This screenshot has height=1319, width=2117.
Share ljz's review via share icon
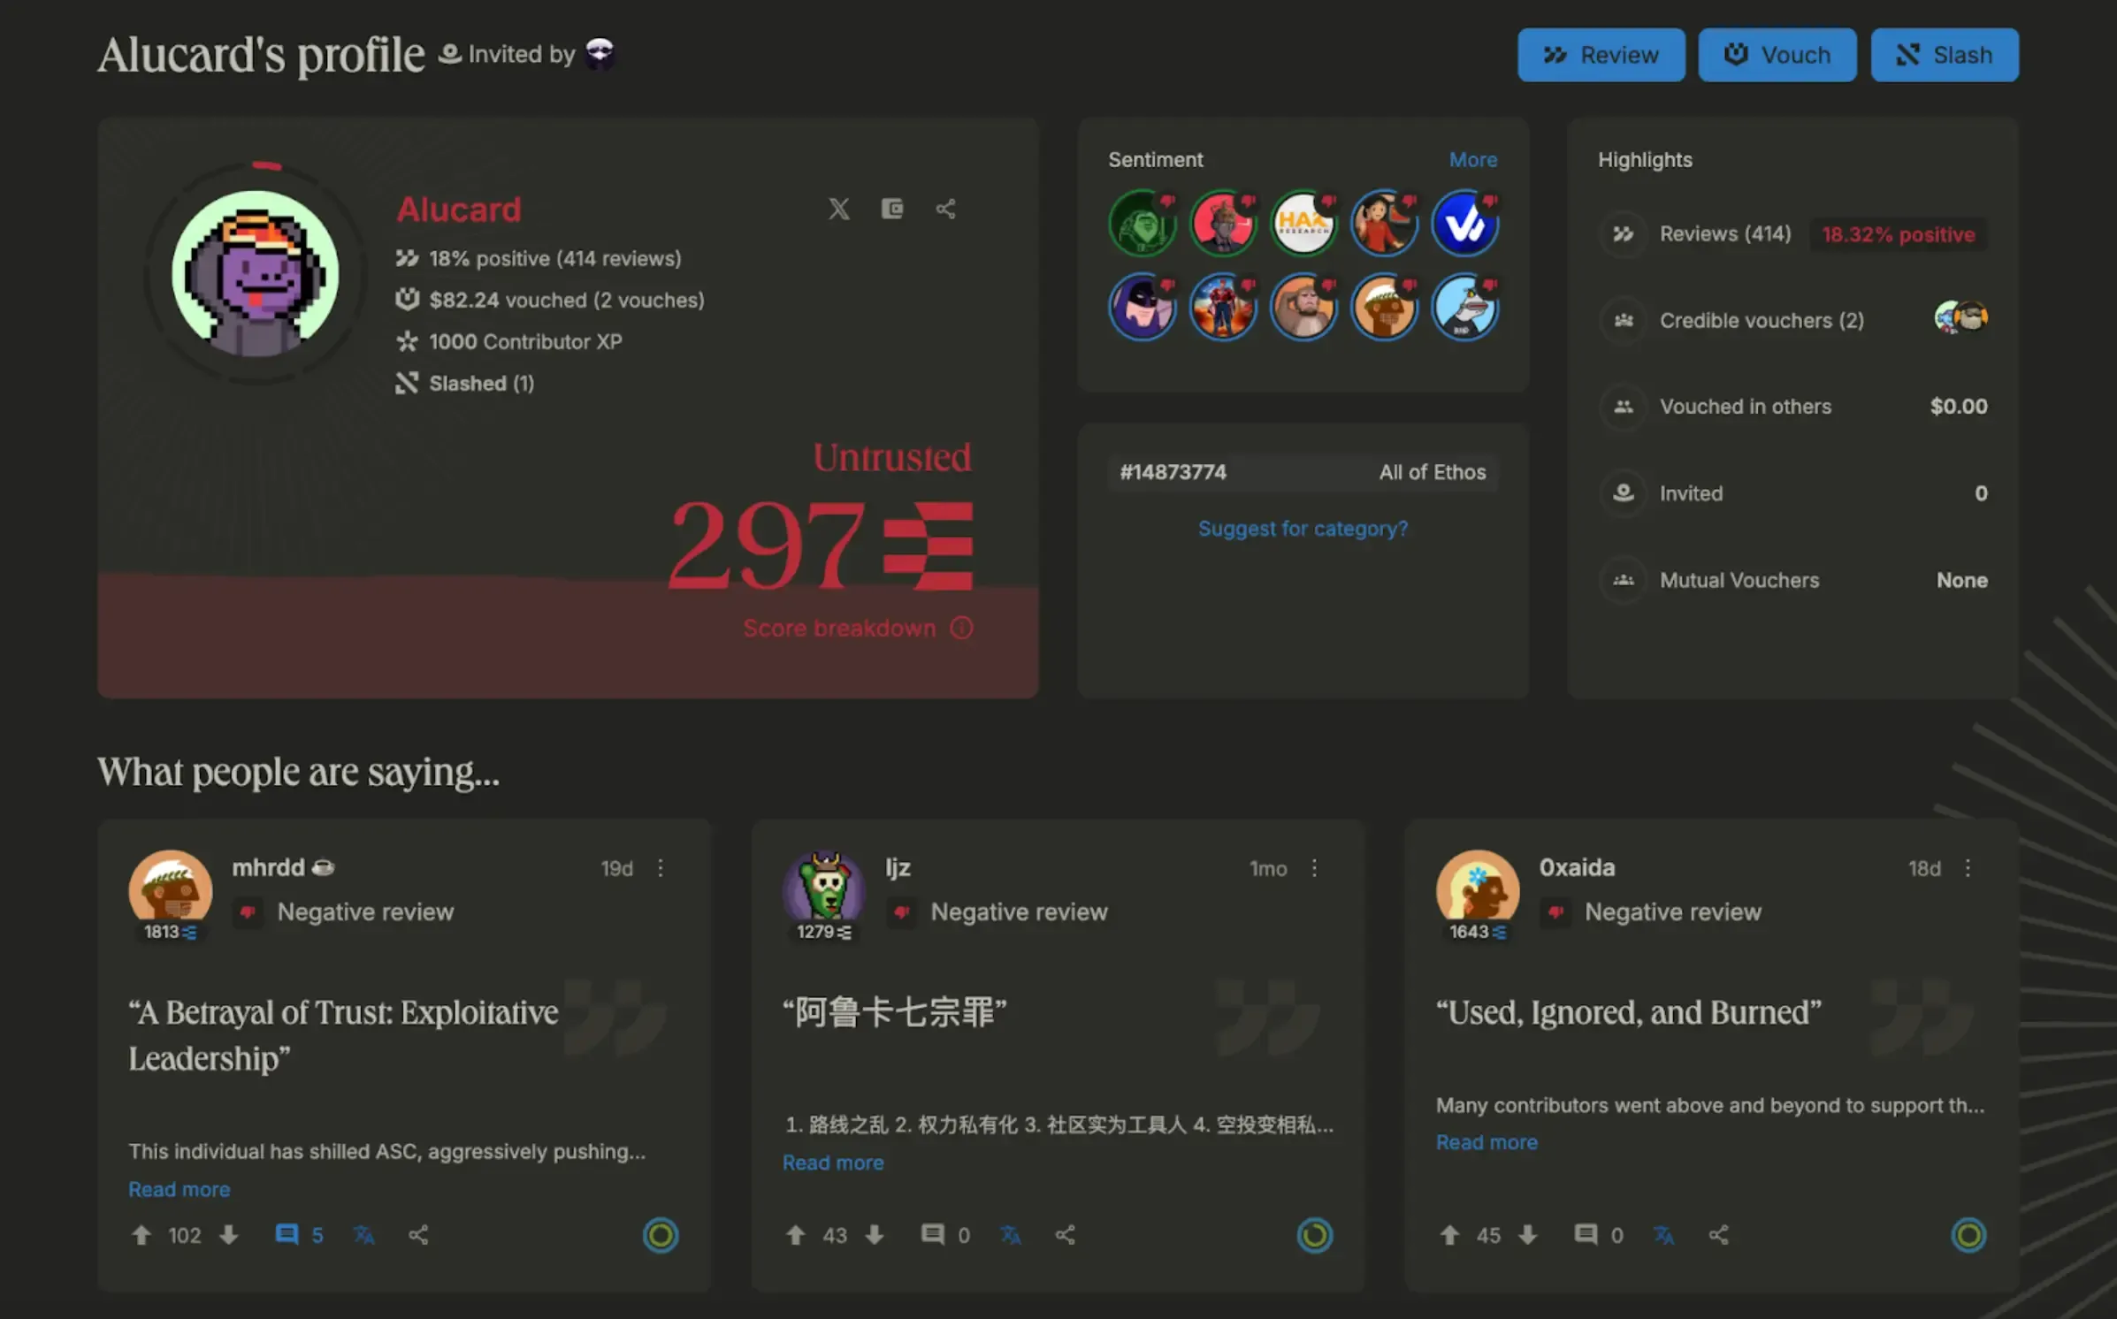pos(1065,1234)
